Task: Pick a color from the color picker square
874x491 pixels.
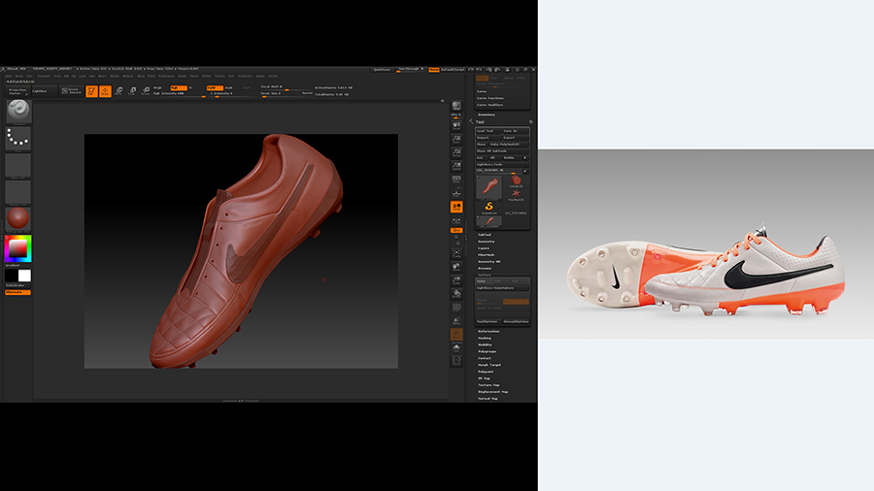Action: click(x=18, y=248)
